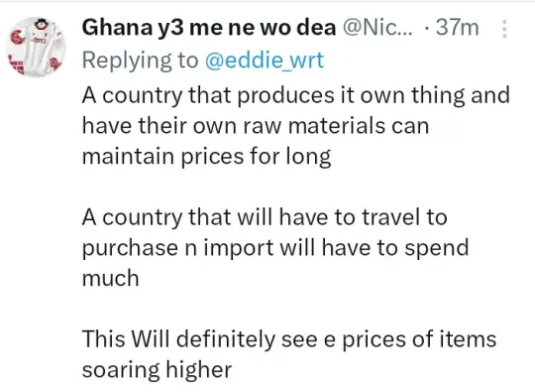Click the line 'A country that produces it own thing'
Image resolution: width=535 pixels, height=392 pixels.
tap(296, 95)
